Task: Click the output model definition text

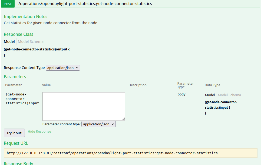Action: pyautogui.click(x=37, y=49)
